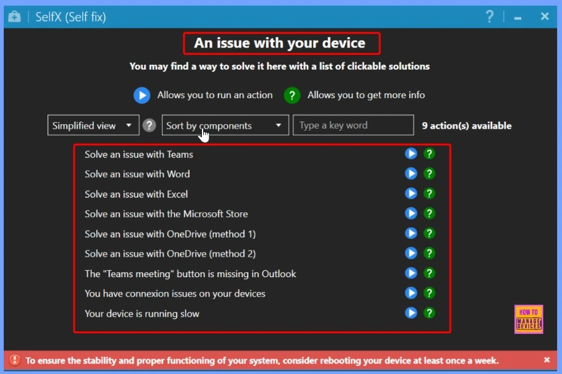Click the gray help icon beside Simplified view
562x374 pixels.
(149, 125)
